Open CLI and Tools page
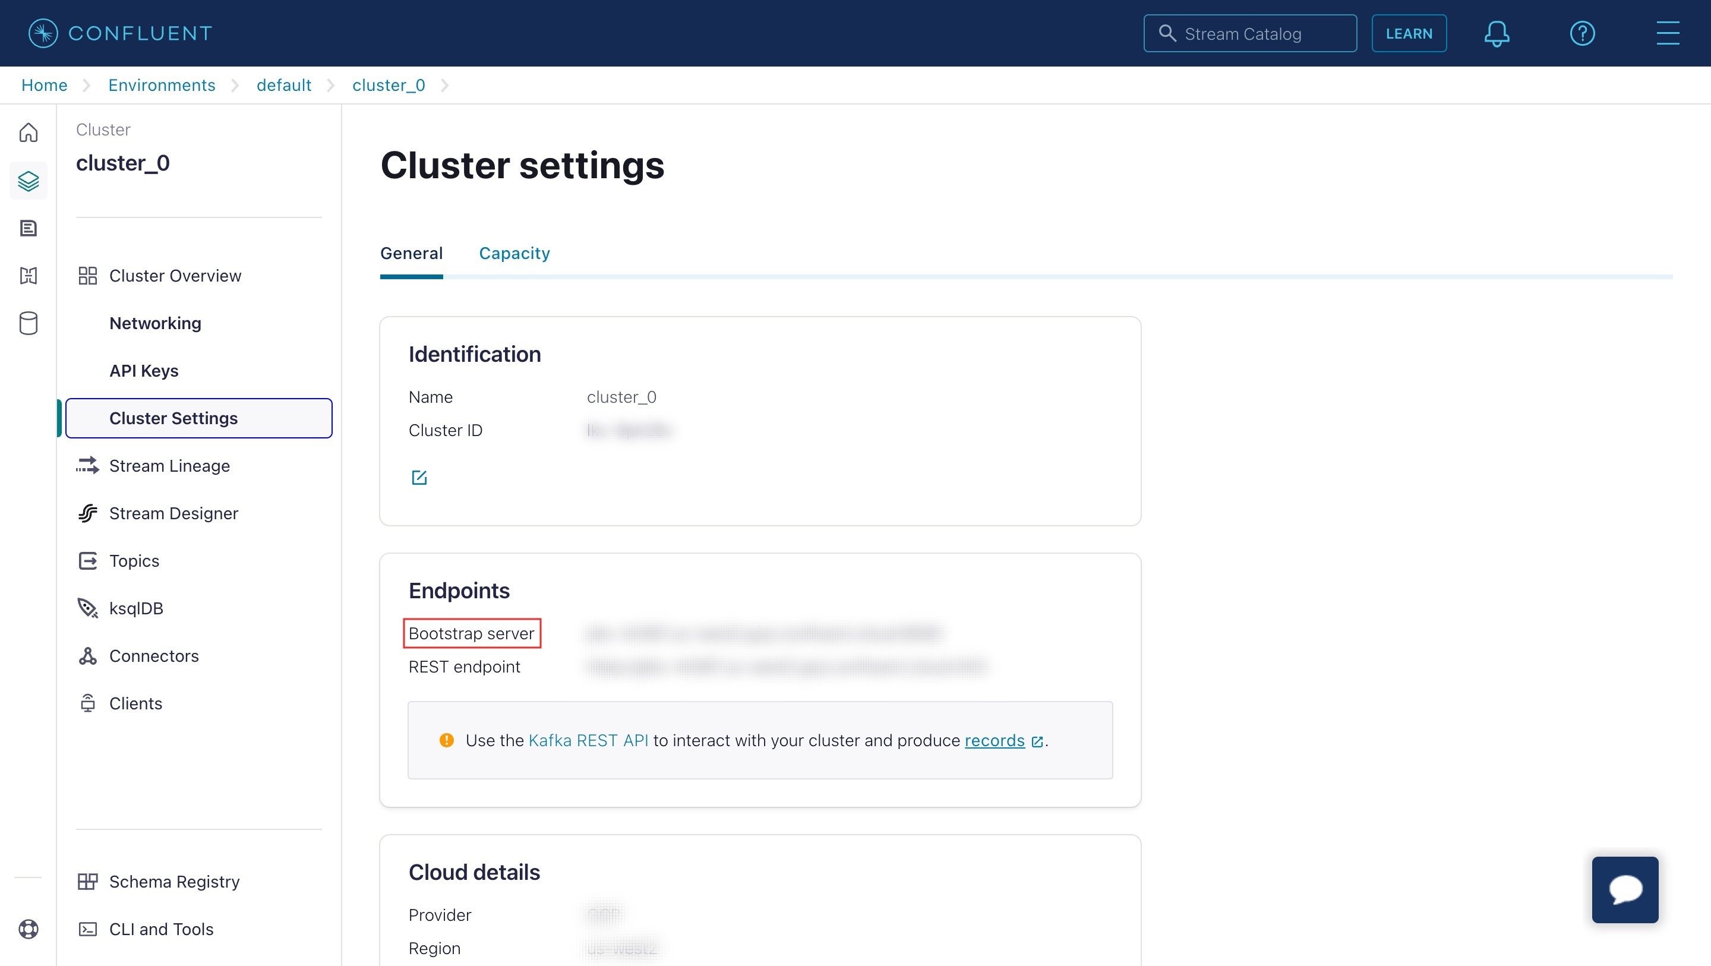The image size is (1711, 966). tap(162, 929)
